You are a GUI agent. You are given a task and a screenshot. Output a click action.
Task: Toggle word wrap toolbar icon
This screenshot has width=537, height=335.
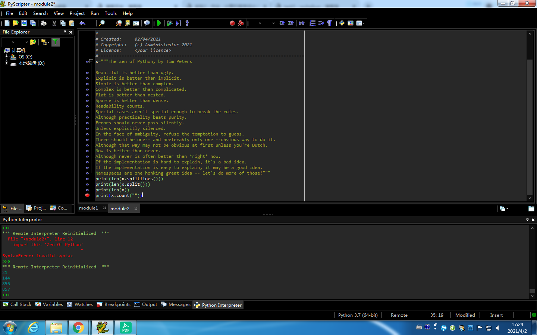tap(321, 23)
